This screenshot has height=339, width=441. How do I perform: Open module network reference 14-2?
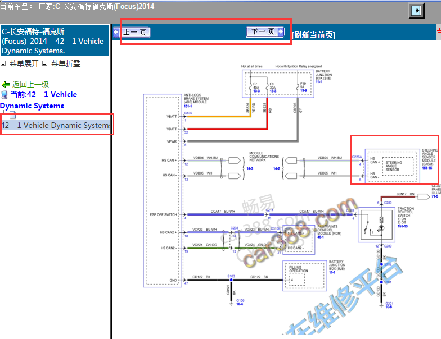click(277, 168)
